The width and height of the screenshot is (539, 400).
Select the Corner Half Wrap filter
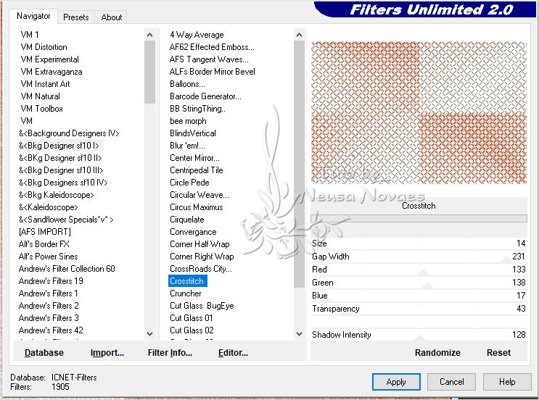pyautogui.click(x=199, y=244)
